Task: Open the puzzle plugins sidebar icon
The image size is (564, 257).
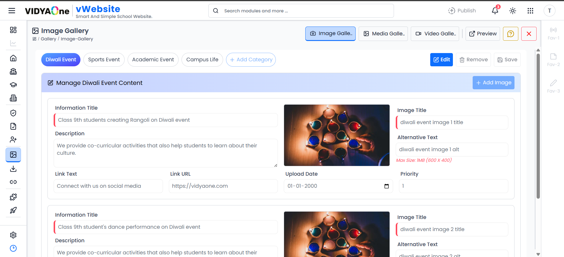Action: point(13,197)
